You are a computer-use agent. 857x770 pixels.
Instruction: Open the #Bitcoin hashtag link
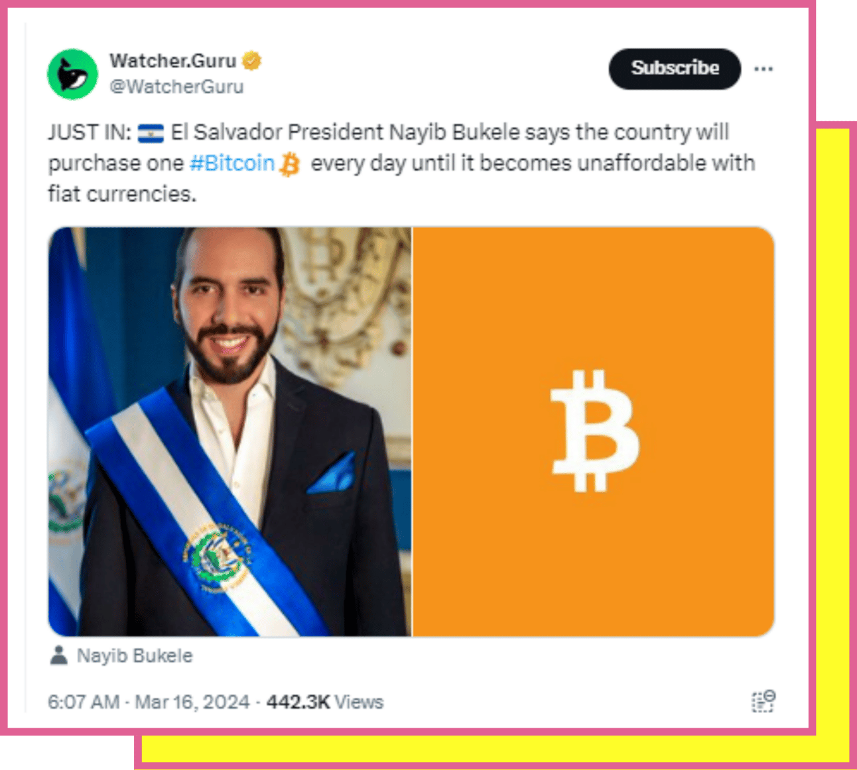click(x=232, y=163)
